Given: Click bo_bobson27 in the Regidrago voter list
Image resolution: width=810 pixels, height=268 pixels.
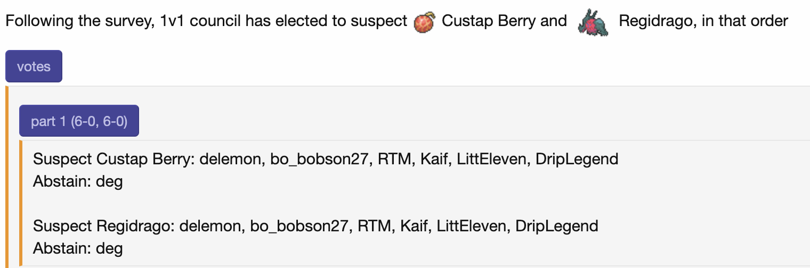Looking at the screenshot, I should (289, 226).
